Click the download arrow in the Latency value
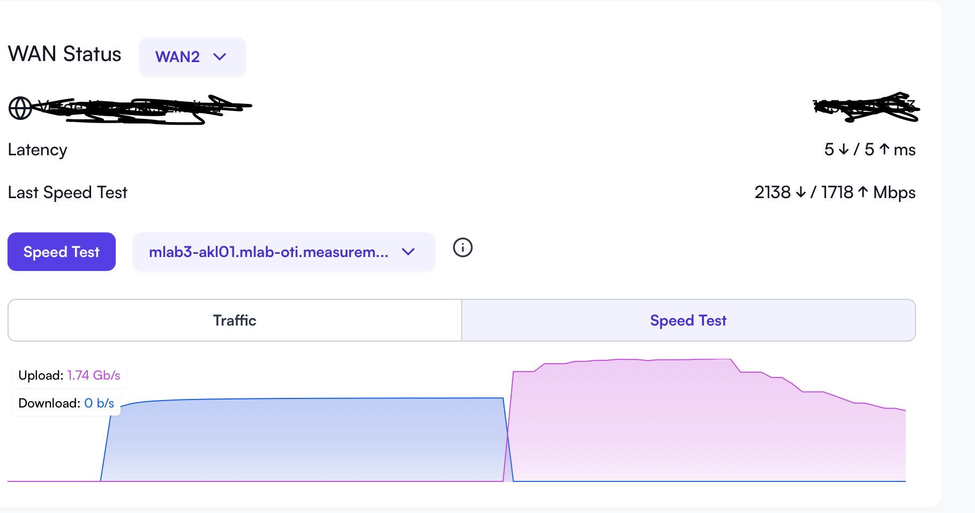This screenshot has width=975, height=513. tap(844, 149)
